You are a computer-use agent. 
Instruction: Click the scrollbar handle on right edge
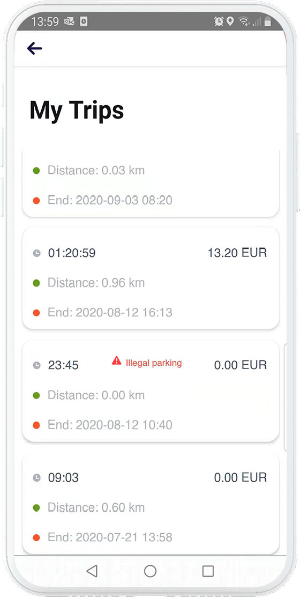point(285,397)
